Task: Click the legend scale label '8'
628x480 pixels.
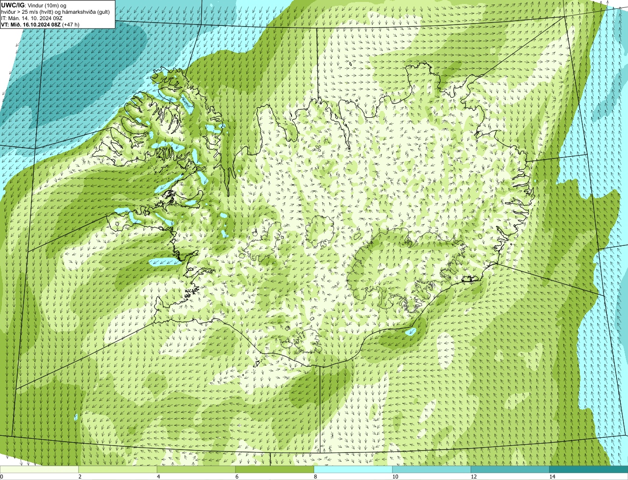Action: pos(315,477)
